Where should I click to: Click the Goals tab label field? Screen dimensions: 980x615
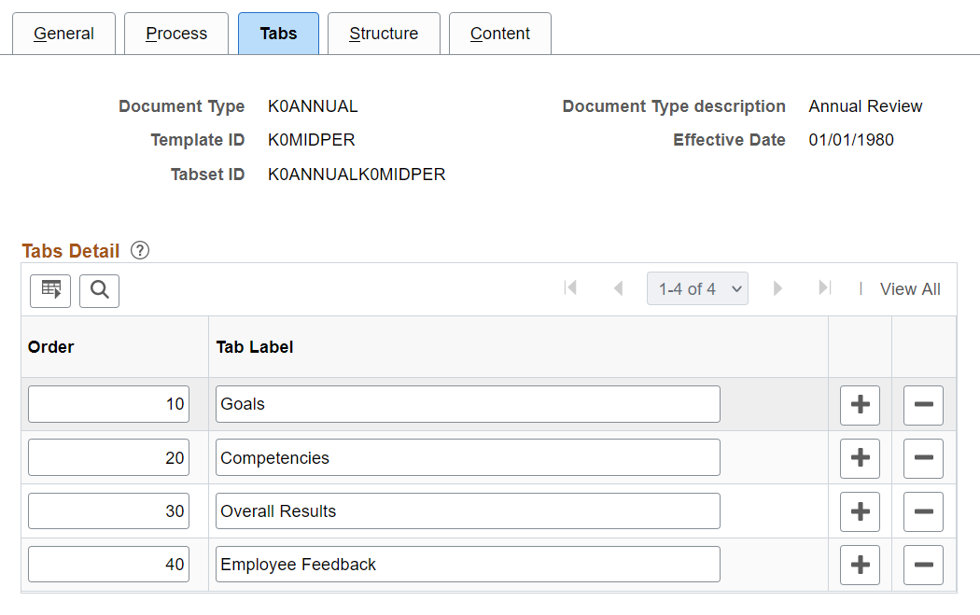(x=468, y=404)
